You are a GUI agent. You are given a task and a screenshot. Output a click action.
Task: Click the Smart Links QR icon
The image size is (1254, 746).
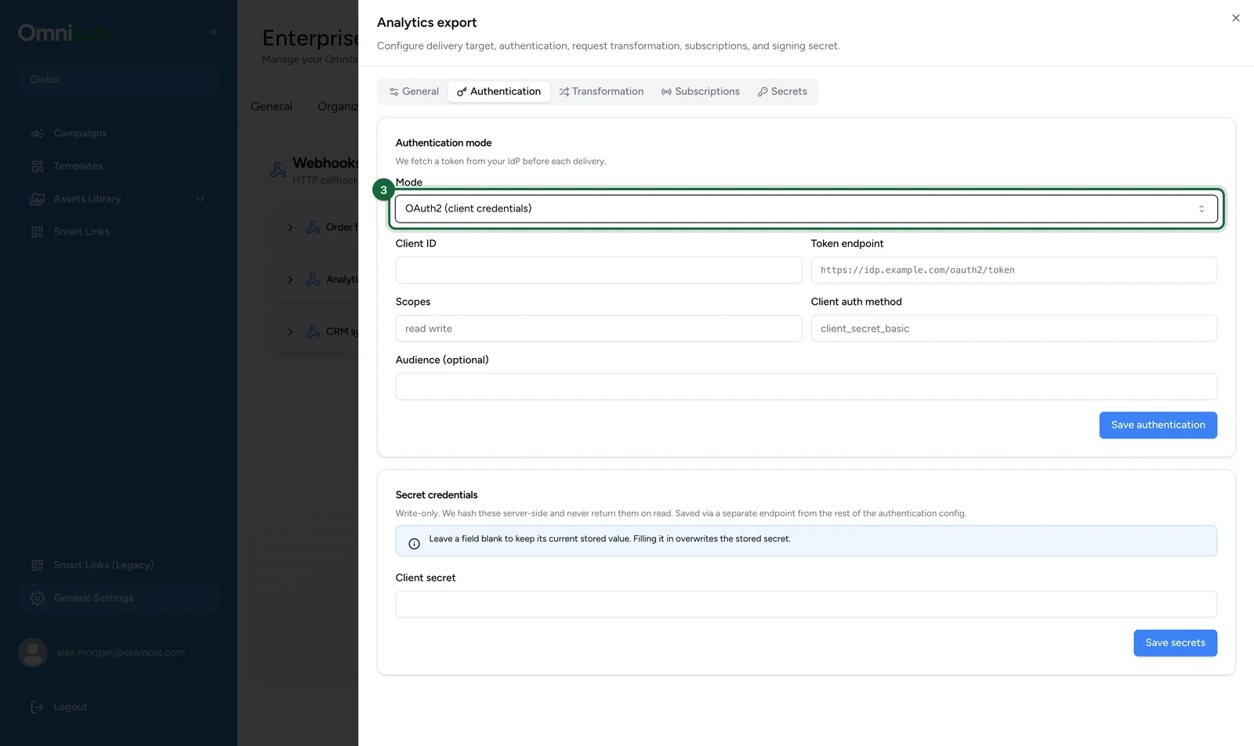(x=37, y=232)
